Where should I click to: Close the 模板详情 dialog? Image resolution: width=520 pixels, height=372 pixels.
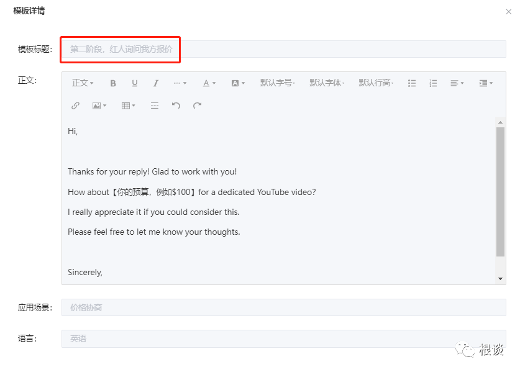509,12
